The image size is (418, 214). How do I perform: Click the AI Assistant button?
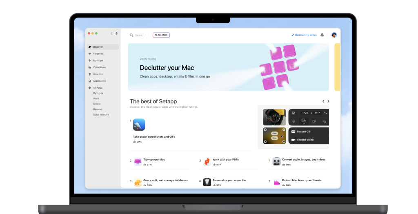click(161, 35)
